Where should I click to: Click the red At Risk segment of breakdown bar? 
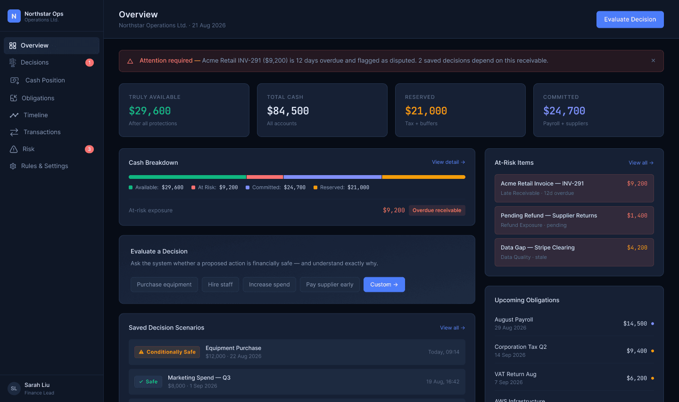pos(265,177)
